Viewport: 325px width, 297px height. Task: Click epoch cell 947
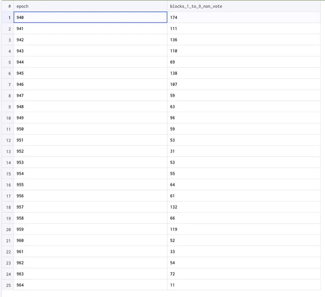(x=90, y=95)
